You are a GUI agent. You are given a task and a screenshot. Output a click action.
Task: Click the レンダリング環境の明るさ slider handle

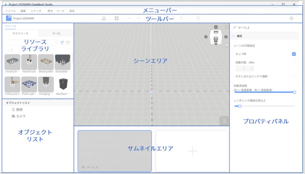point(240,106)
